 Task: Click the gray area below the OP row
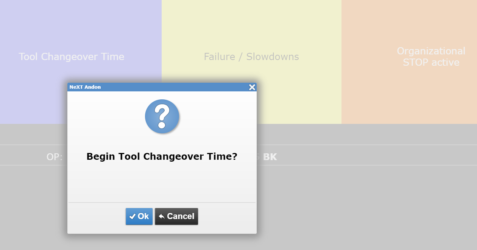(x=341, y=208)
